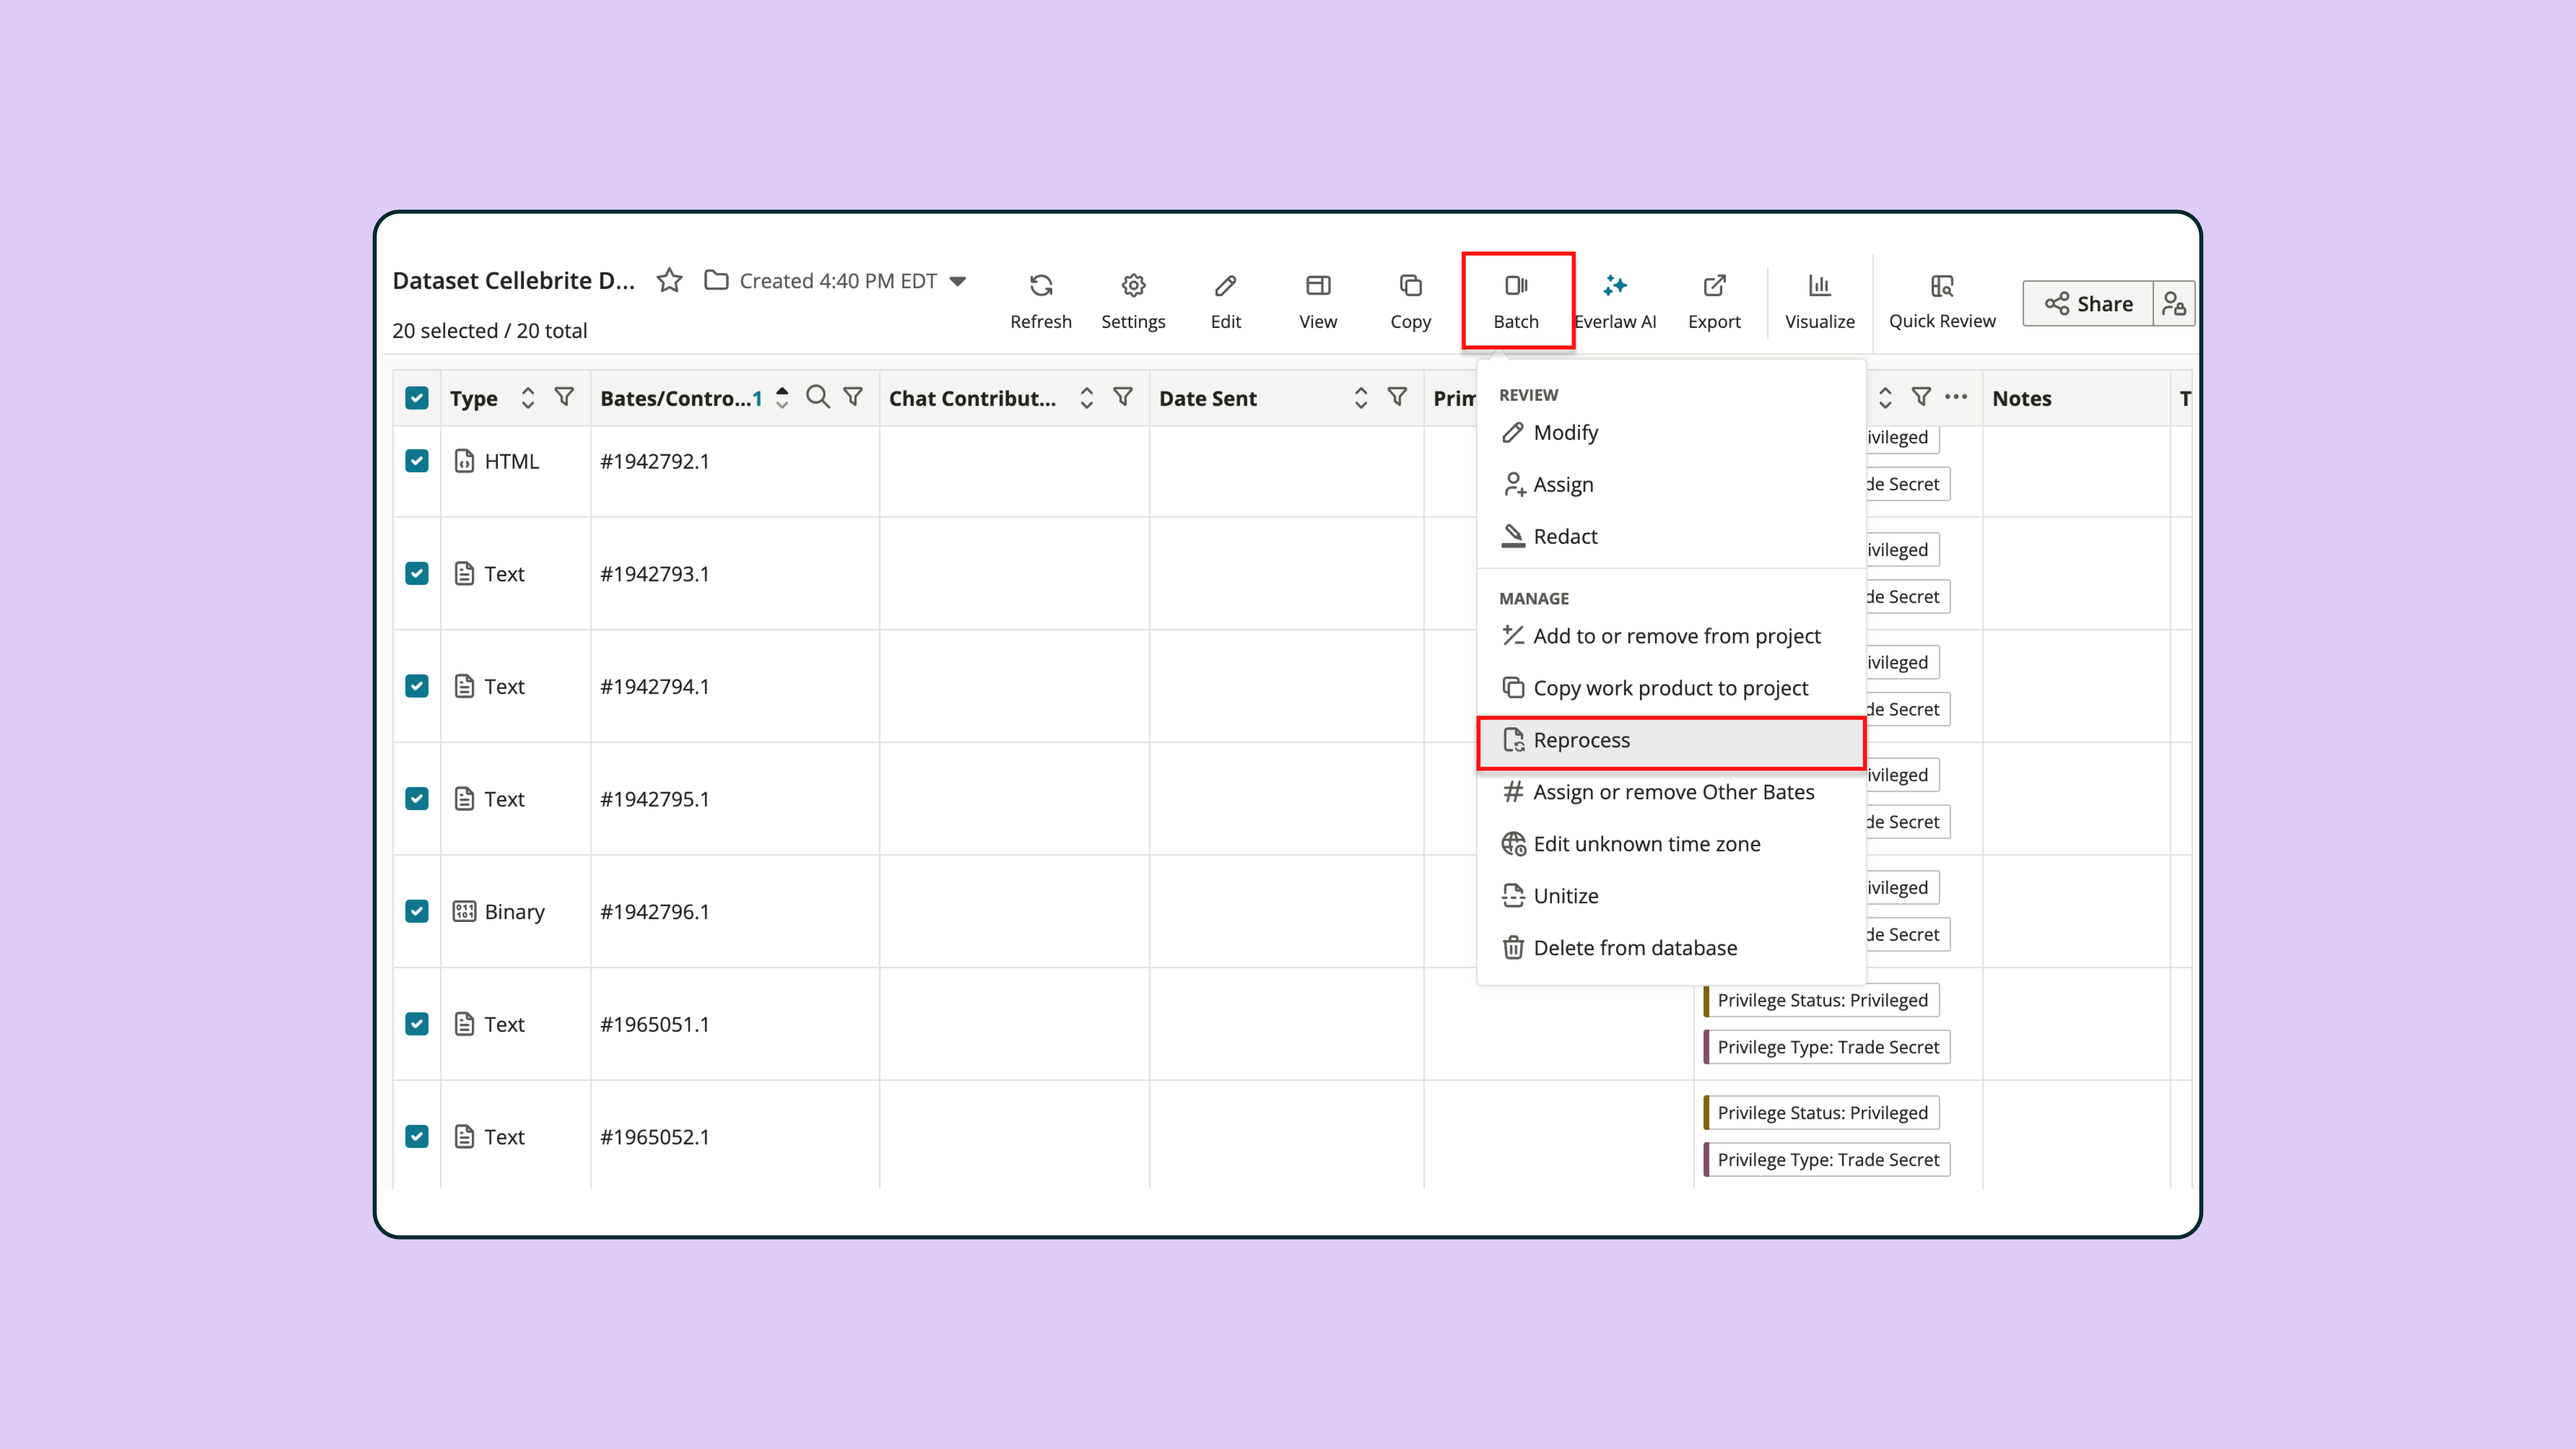Screen dimensions: 2576x1449
Task: Click Privilege Status tag in row #1965051.1
Action: pyautogui.click(x=1822, y=1000)
